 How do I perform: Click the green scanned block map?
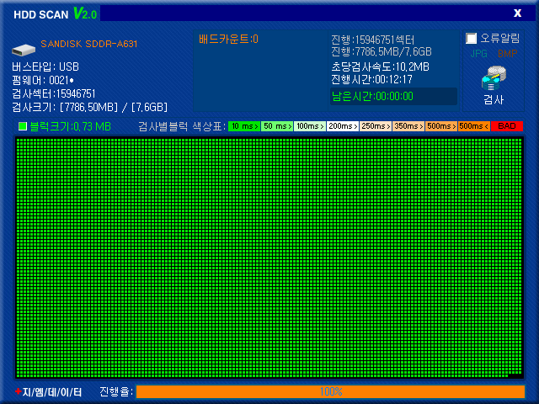click(x=269, y=258)
